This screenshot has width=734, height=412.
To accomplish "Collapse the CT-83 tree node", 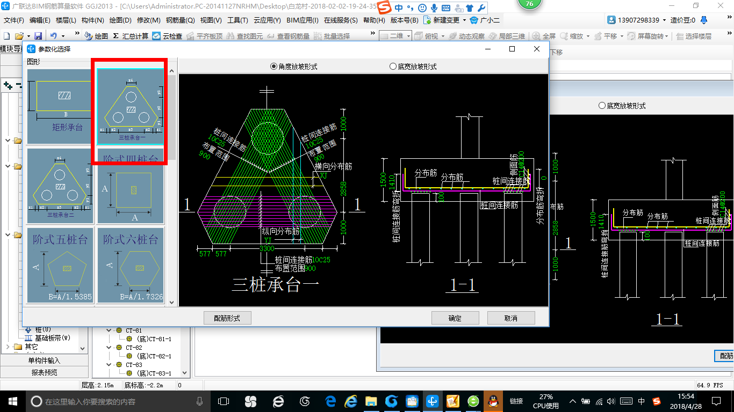I will [x=109, y=365].
